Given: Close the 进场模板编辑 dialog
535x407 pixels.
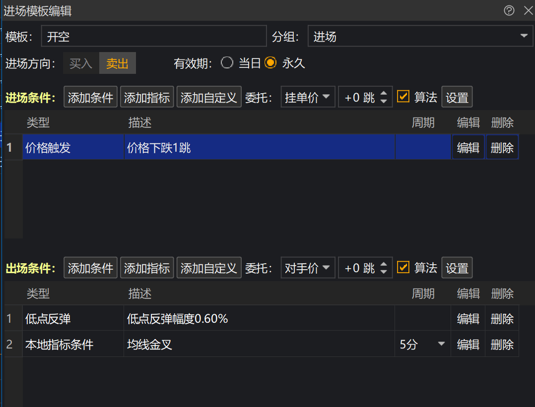Looking at the screenshot, I should (527, 11).
